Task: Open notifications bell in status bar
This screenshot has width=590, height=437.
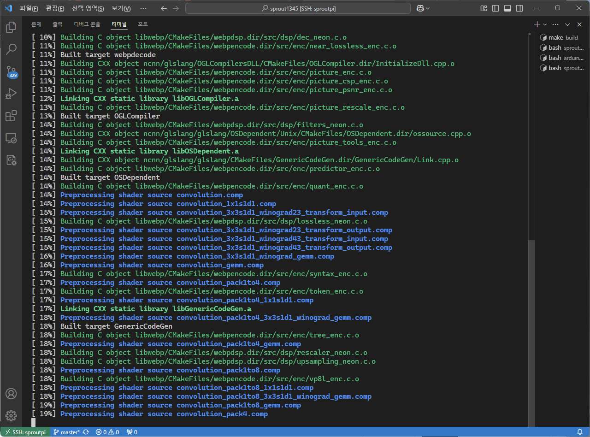Action: (580, 432)
